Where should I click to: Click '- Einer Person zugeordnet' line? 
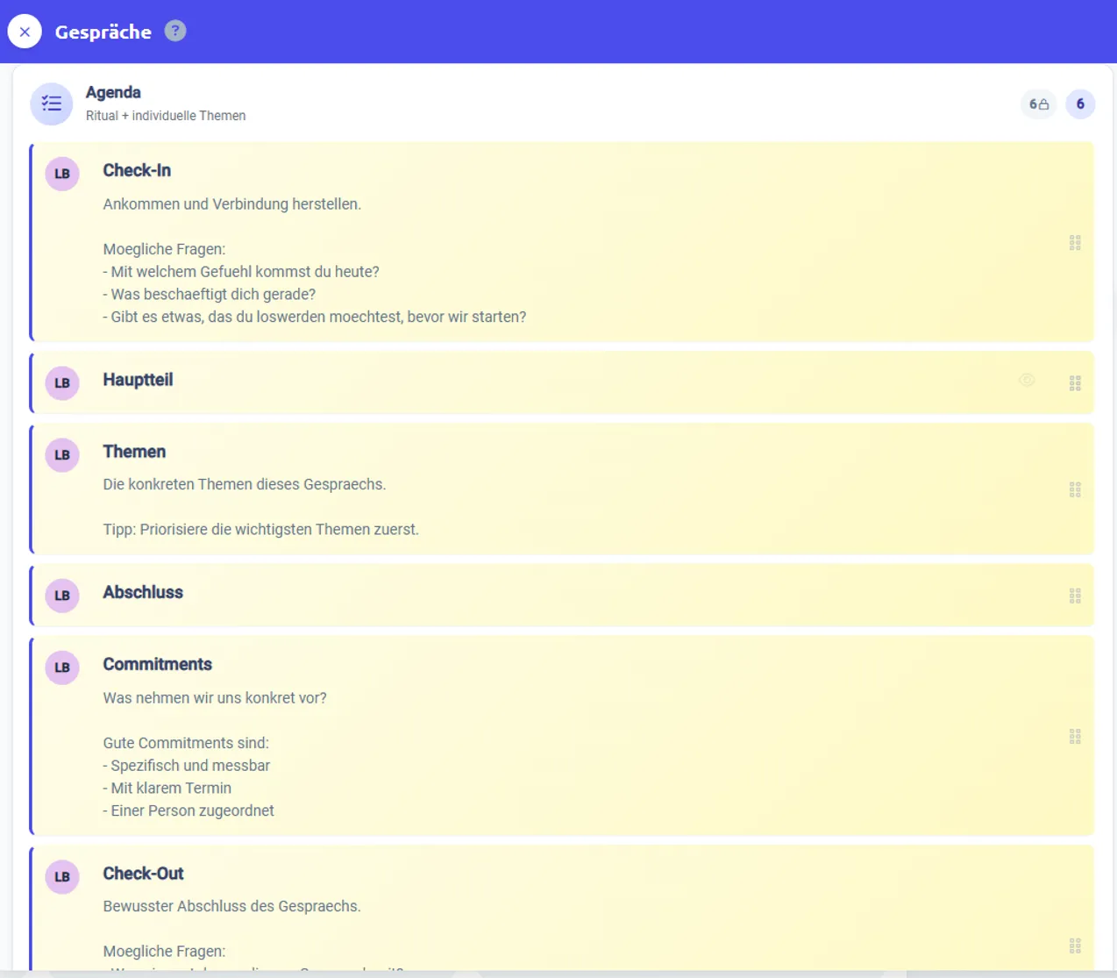pyautogui.click(x=189, y=811)
